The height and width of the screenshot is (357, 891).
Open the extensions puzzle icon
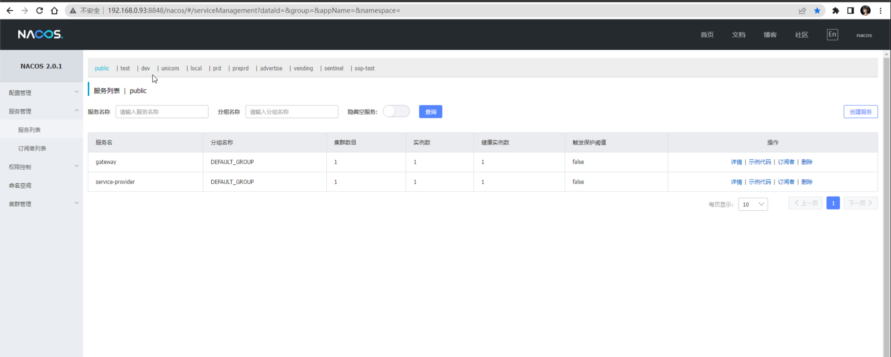coord(836,11)
